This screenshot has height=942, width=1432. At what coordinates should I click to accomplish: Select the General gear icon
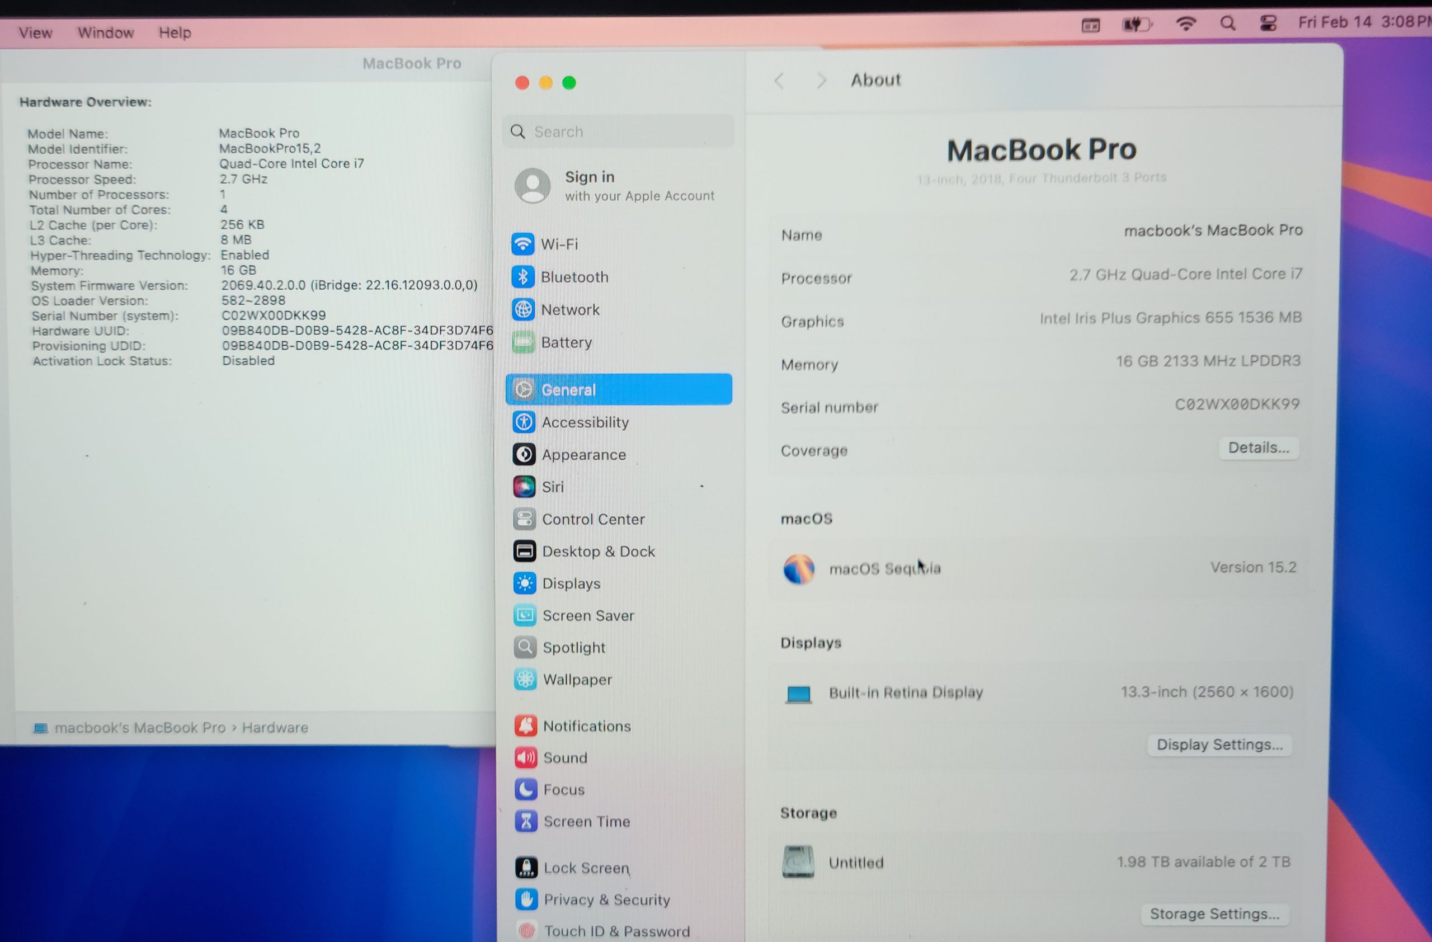(524, 390)
